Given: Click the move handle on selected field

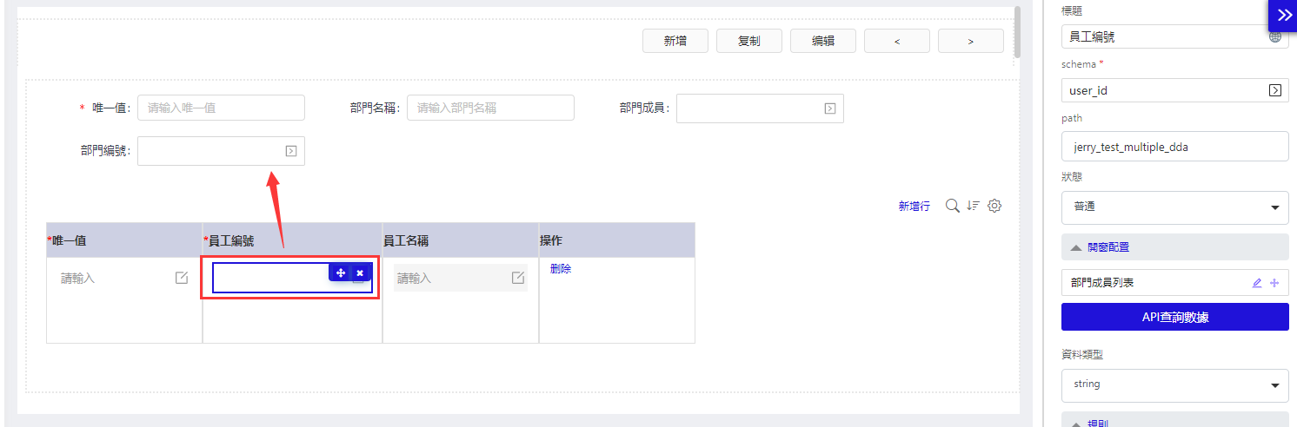Looking at the screenshot, I should point(341,273).
